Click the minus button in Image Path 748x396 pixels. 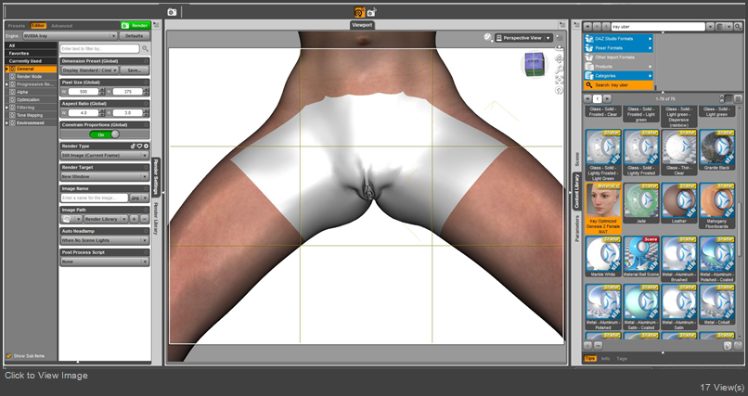[x=145, y=219]
